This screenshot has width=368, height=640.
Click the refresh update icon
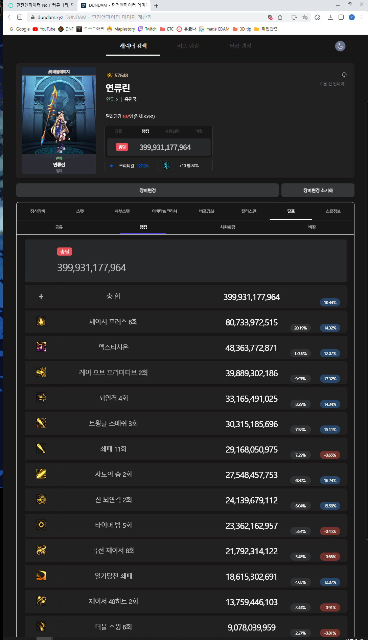pos(344,75)
